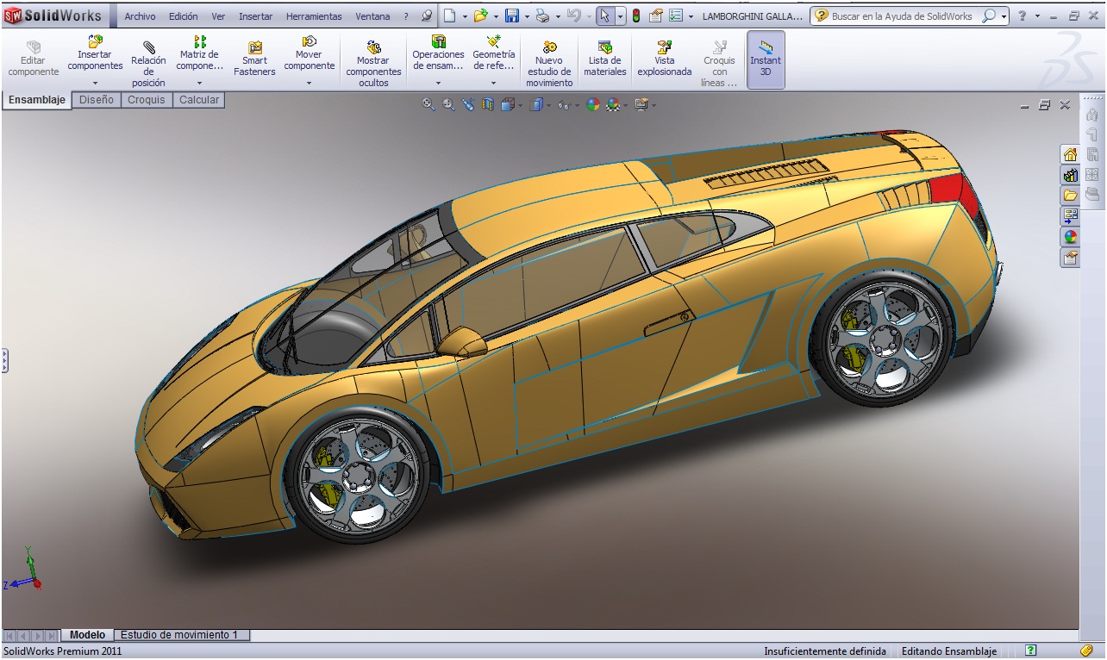Open the Herramientas menu
The width and height of the screenshot is (1107, 660).
click(314, 16)
